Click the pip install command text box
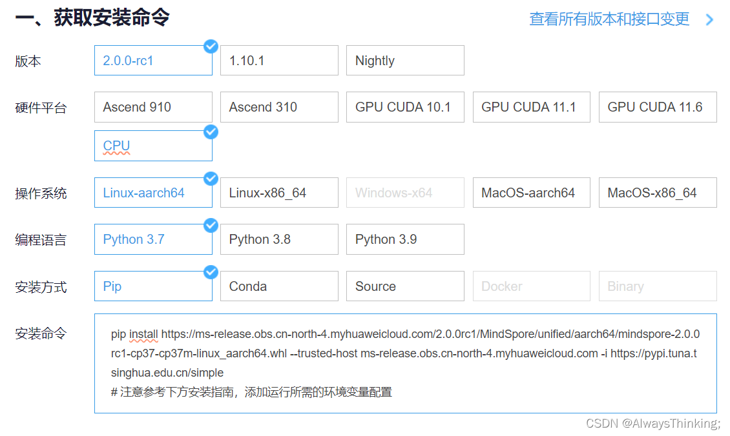Viewport: 730px width, 436px height. tap(406, 364)
